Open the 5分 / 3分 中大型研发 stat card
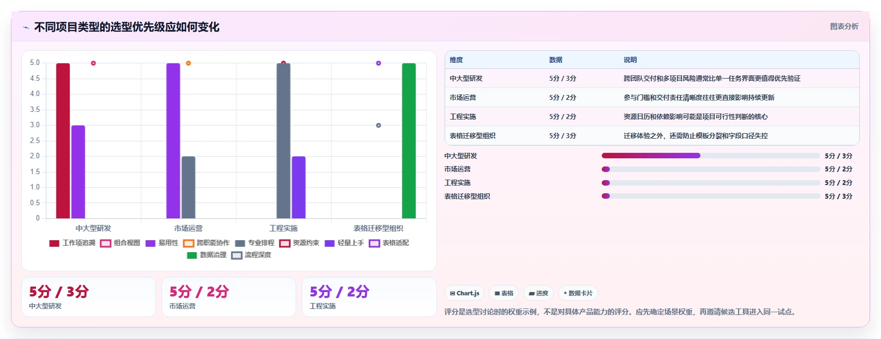The height and width of the screenshot is (339, 881). pyautogui.click(x=88, y=297)
